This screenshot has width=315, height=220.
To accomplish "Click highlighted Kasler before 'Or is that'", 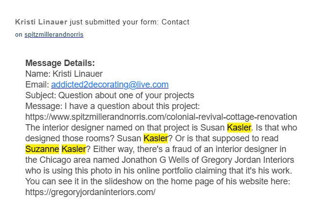I will coord(156,138).
